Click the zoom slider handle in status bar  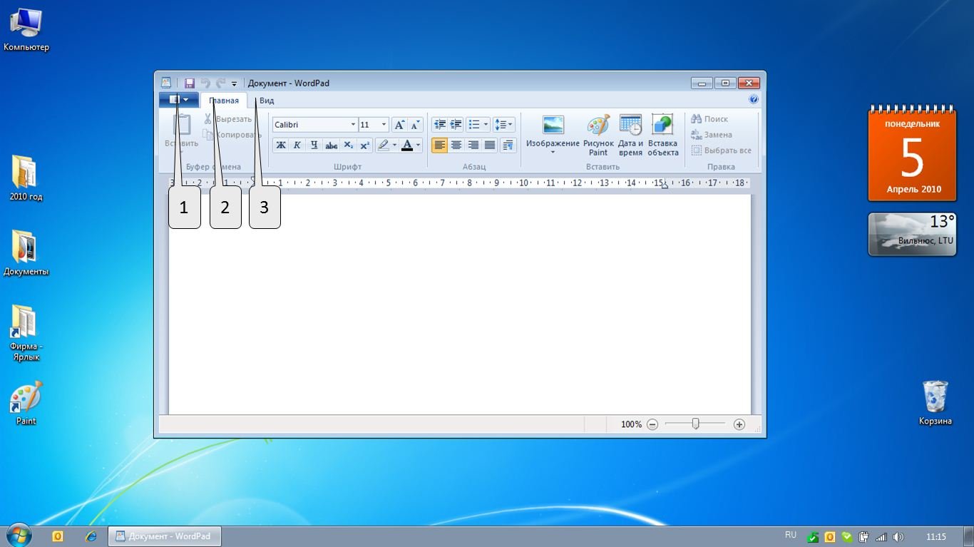tap(696, 424)
